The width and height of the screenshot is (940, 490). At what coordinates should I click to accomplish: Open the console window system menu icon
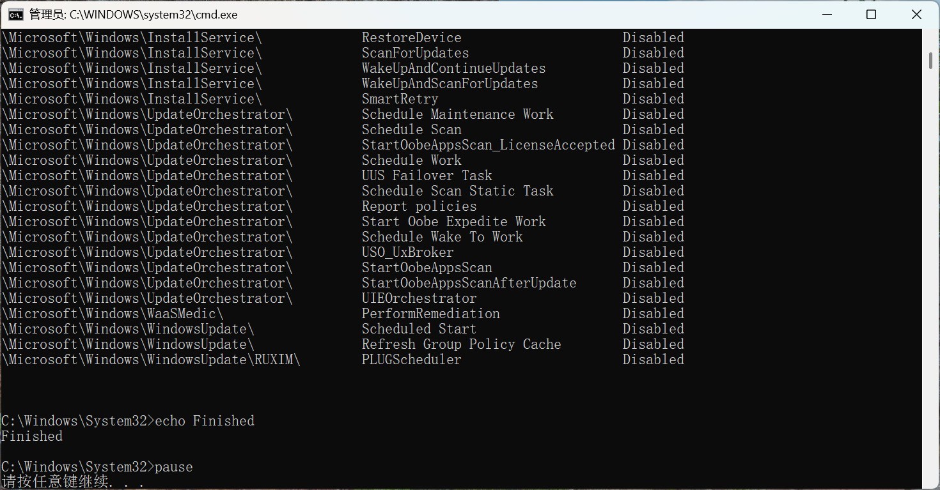[14, 14]
